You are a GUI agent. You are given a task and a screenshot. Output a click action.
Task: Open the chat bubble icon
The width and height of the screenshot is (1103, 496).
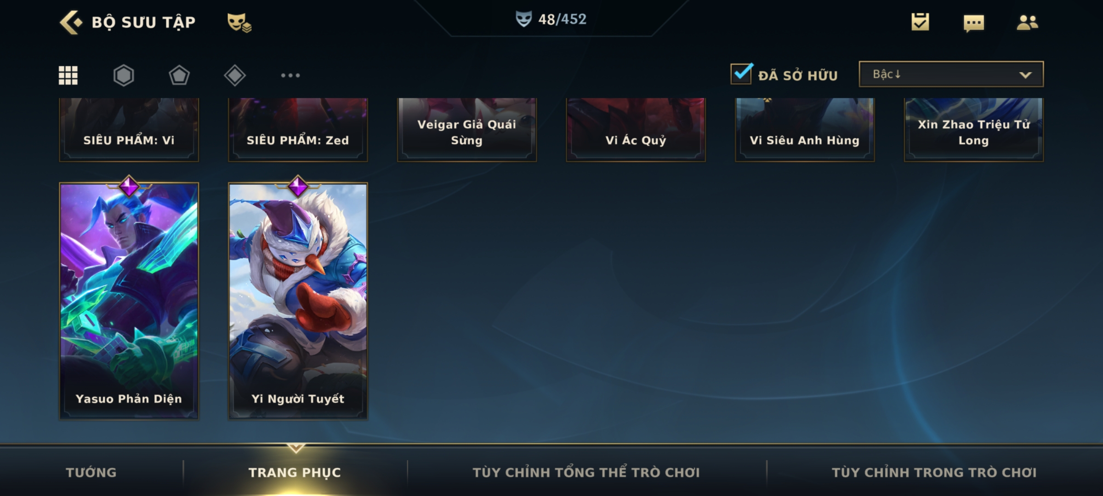[x=974, y=23]
